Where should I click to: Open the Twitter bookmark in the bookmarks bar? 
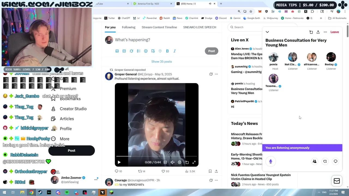point(109,18)
